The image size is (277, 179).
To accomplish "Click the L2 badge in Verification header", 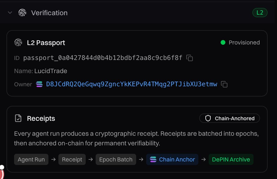I will (260, 13).
